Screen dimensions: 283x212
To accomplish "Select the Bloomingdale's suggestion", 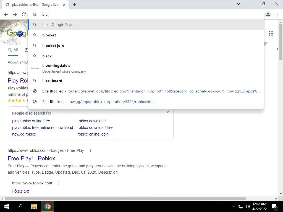I will pos(146,68).
